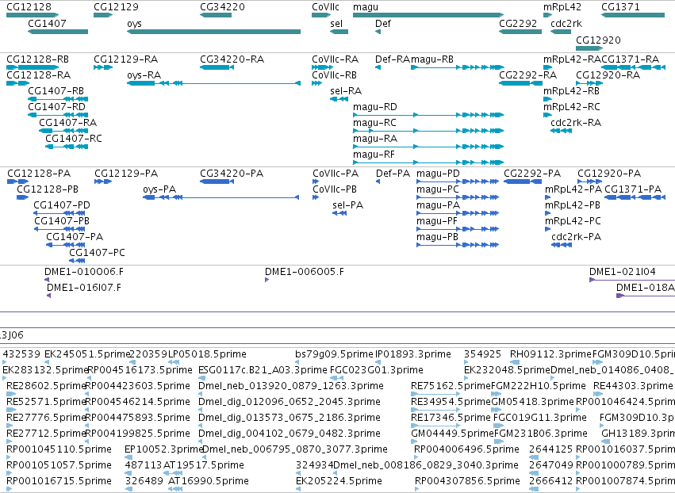675x493 pixels.
Task: Select the CoVIIc-PA protein label
Action: tap(336, 173)
